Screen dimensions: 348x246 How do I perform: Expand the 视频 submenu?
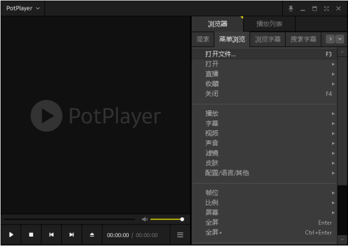pyautogui.click(x=264, y=134)
